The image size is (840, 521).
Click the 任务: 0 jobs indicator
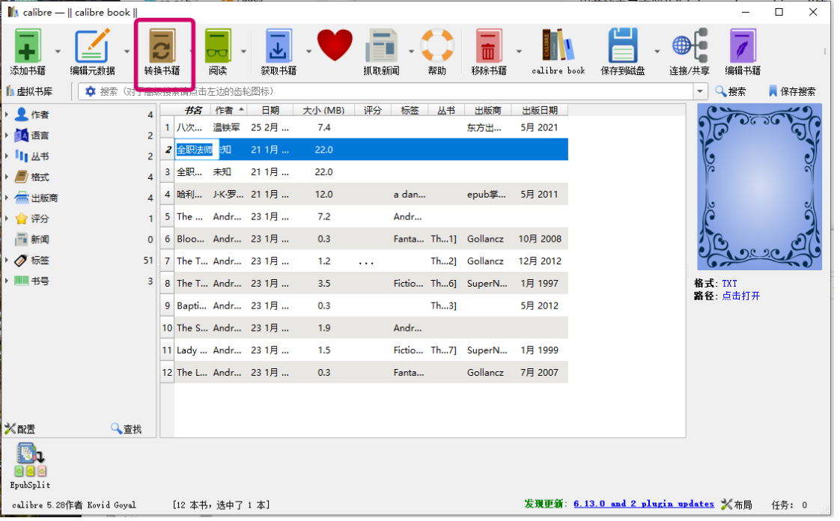pyautogui.click(x=789, y=505)
